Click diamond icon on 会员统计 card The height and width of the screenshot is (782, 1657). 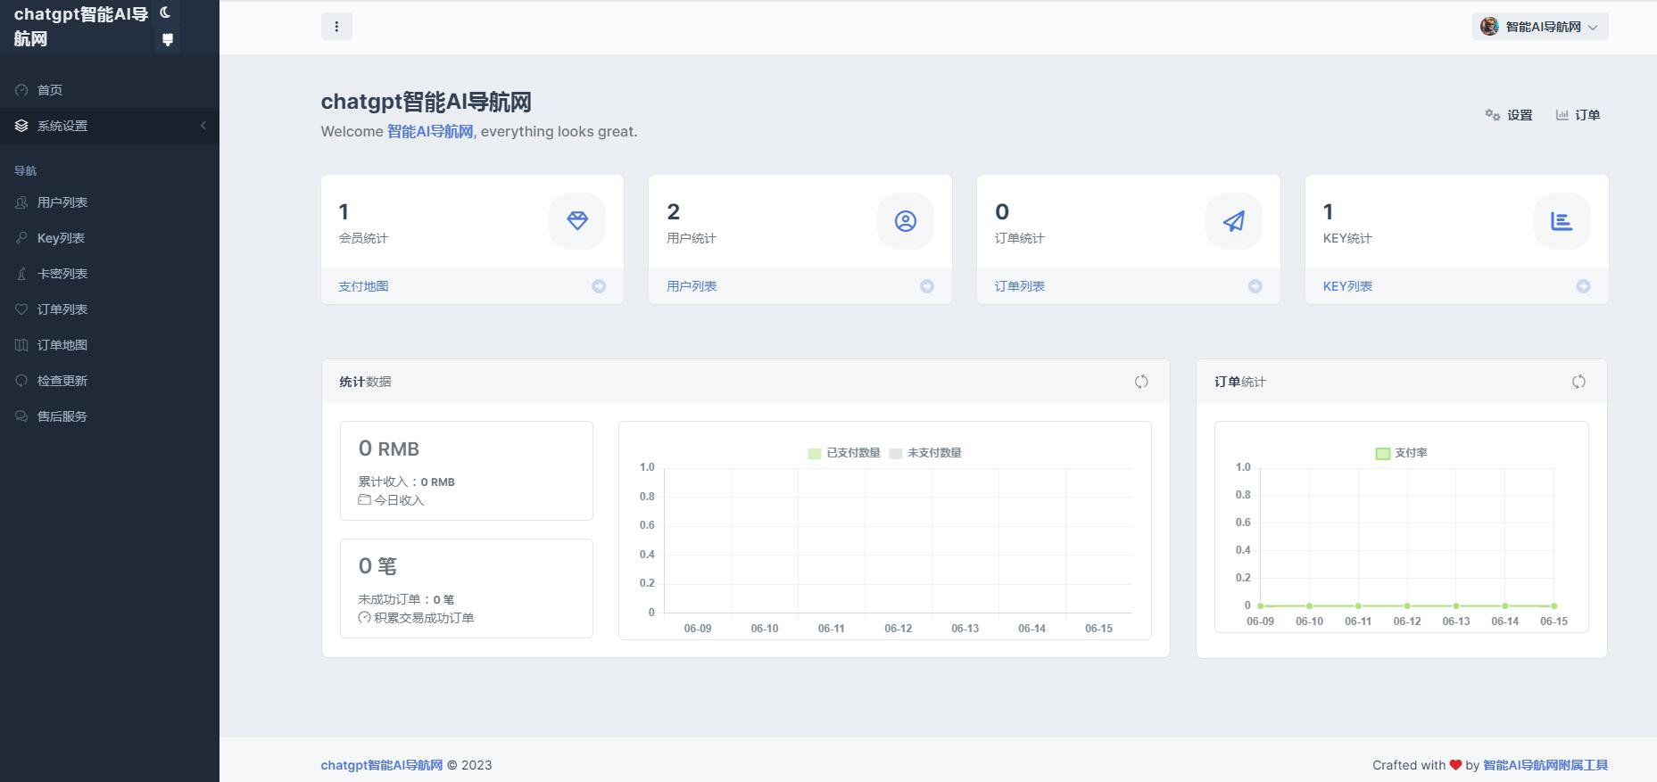(x=577, y=221)
